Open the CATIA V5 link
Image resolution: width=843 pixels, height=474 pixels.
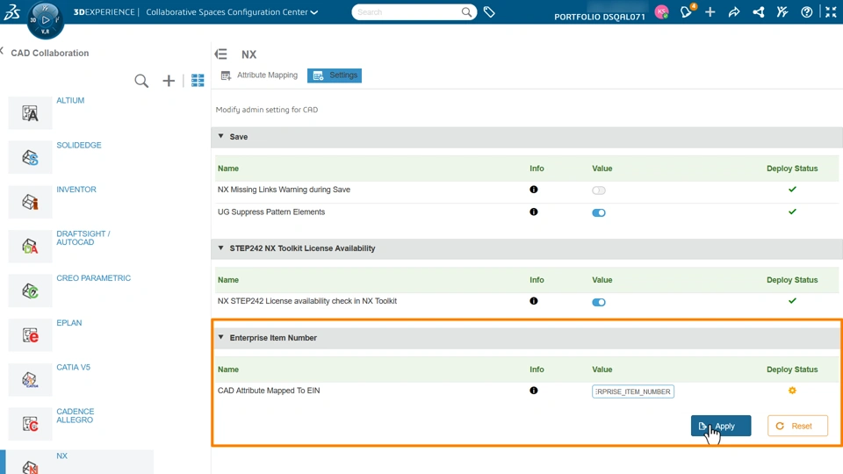point(74,367)
